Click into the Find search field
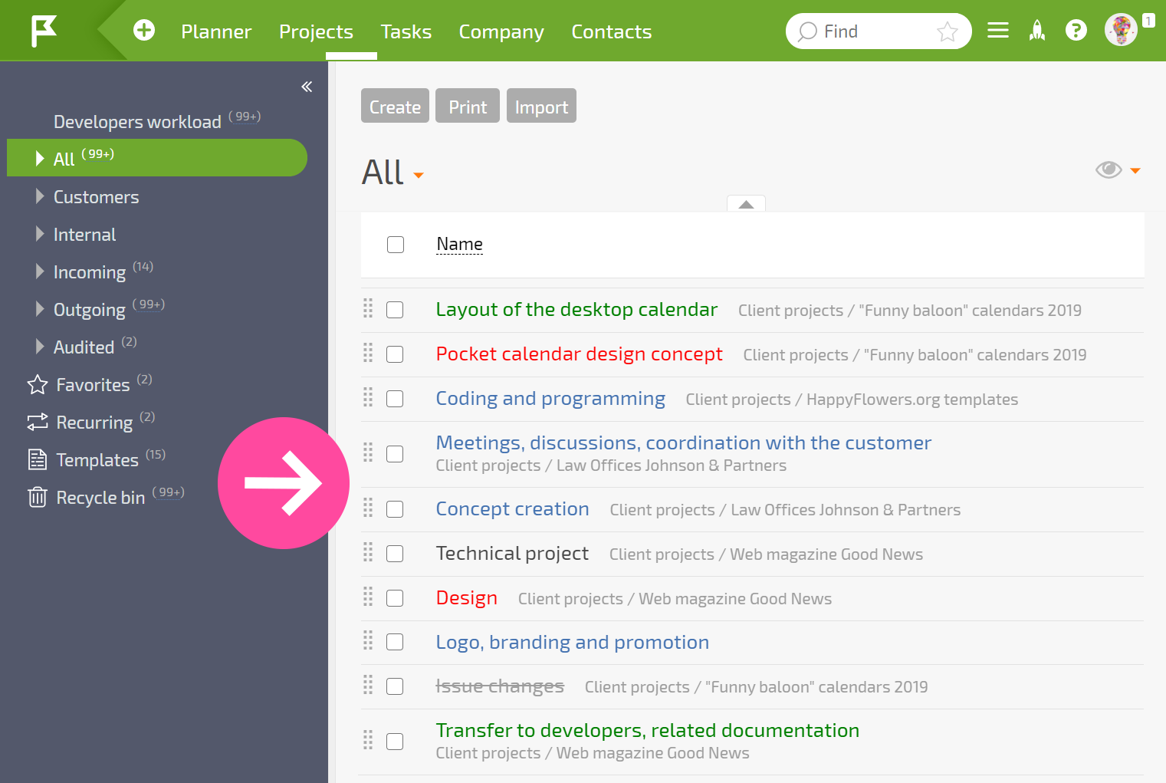This screenshot has height=783, width=1166. click(x=879, y=31)
